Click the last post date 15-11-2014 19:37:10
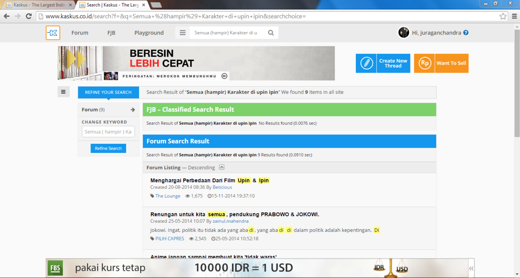Viewport: 520px width, 278px height. [231, 196]
